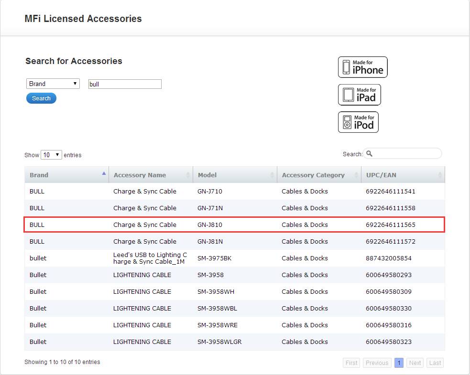Sort by the Brand column header
470x375 pixels.
66,175
